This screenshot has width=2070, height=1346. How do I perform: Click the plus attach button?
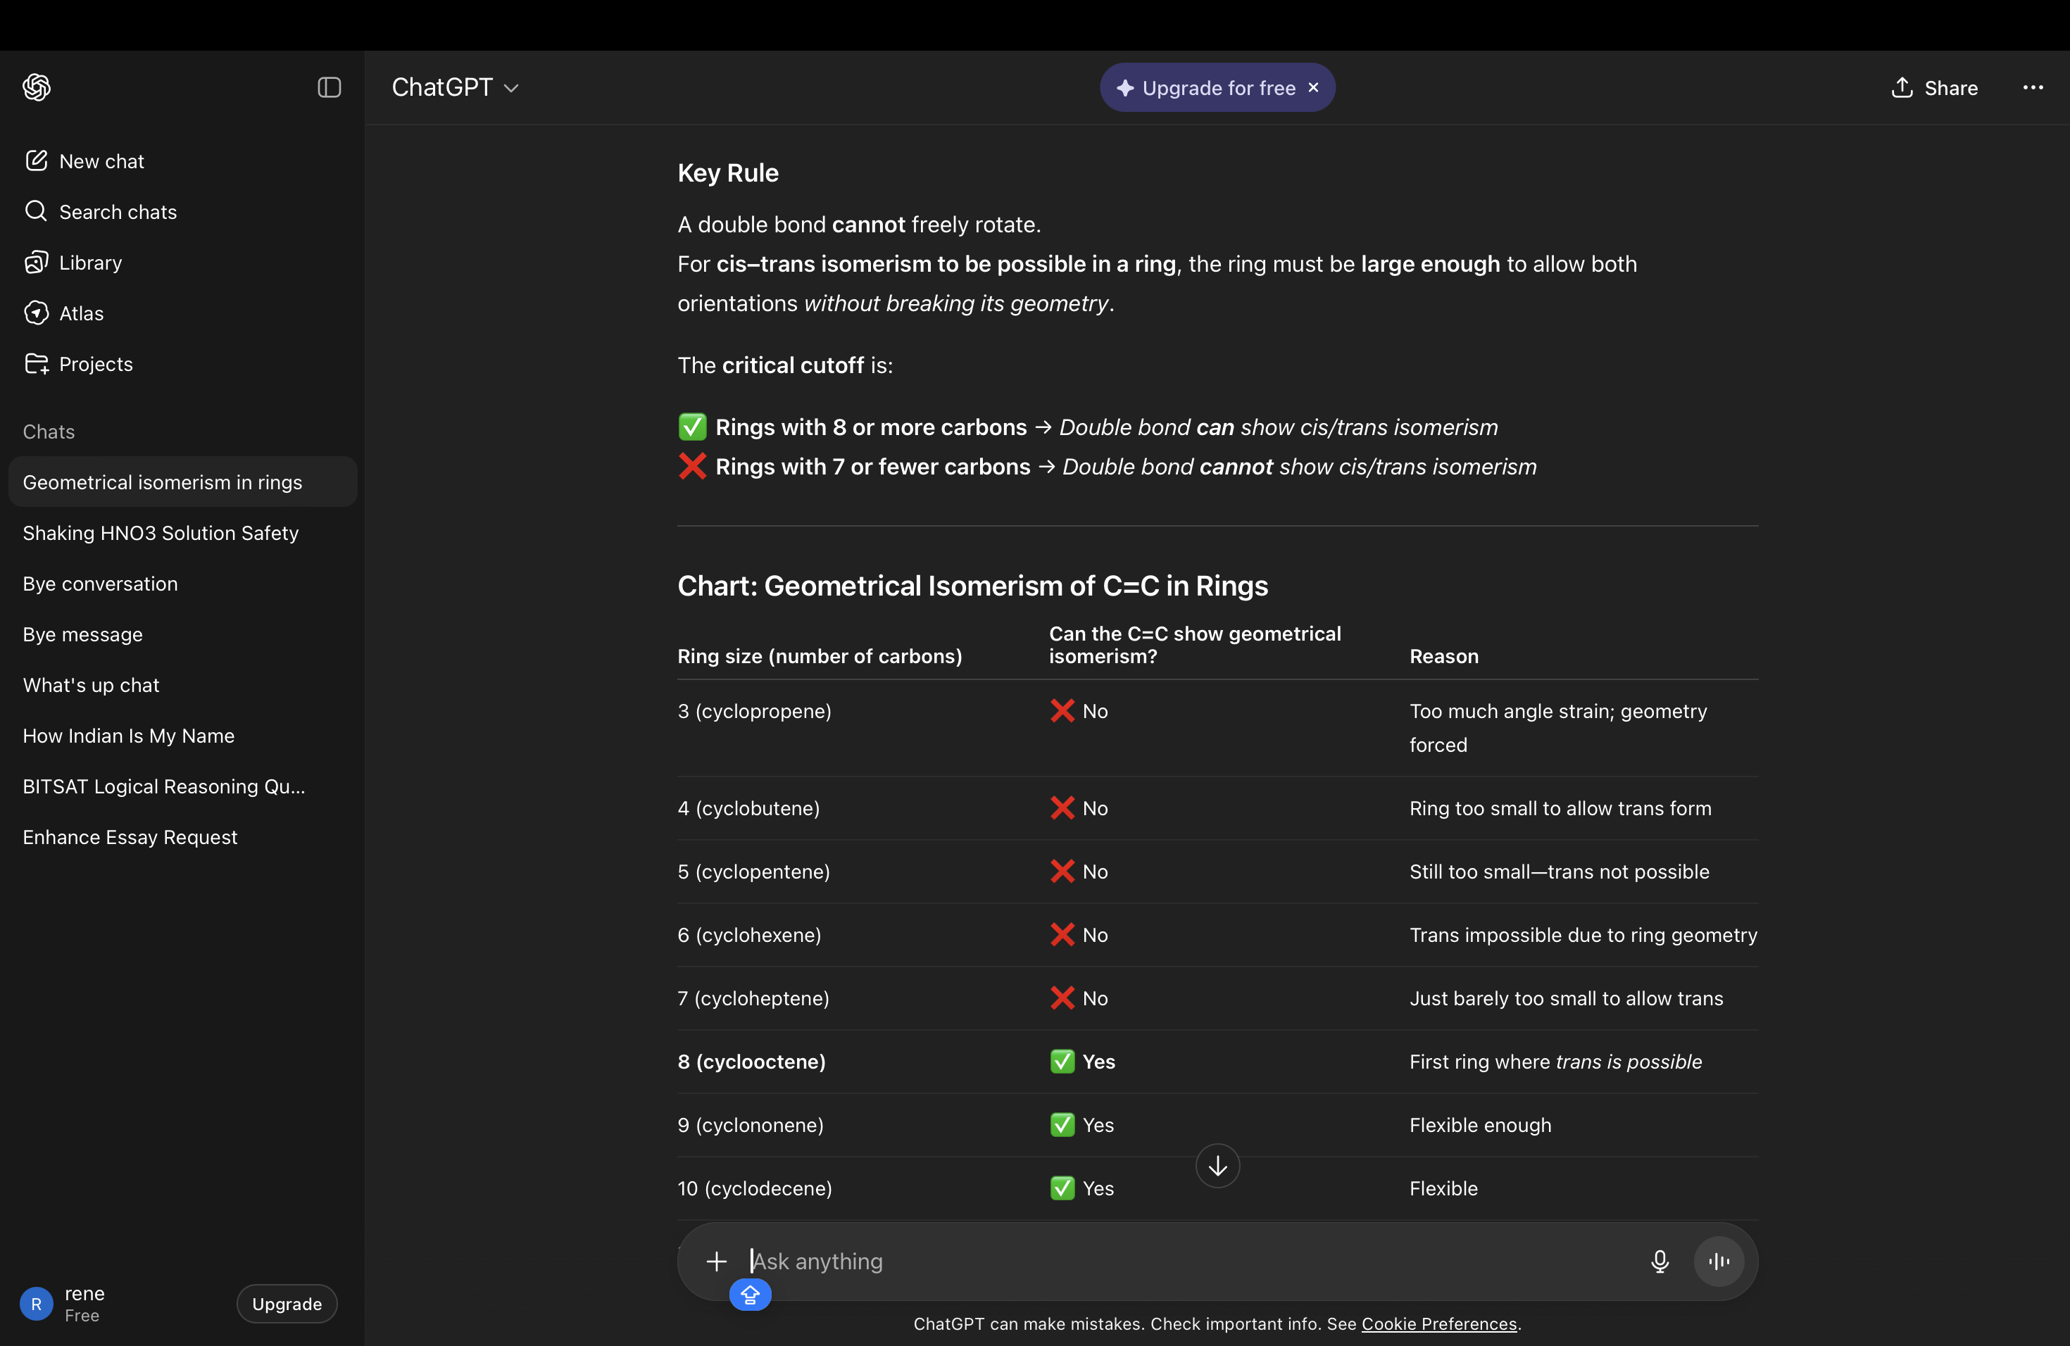coord(716,1261)
